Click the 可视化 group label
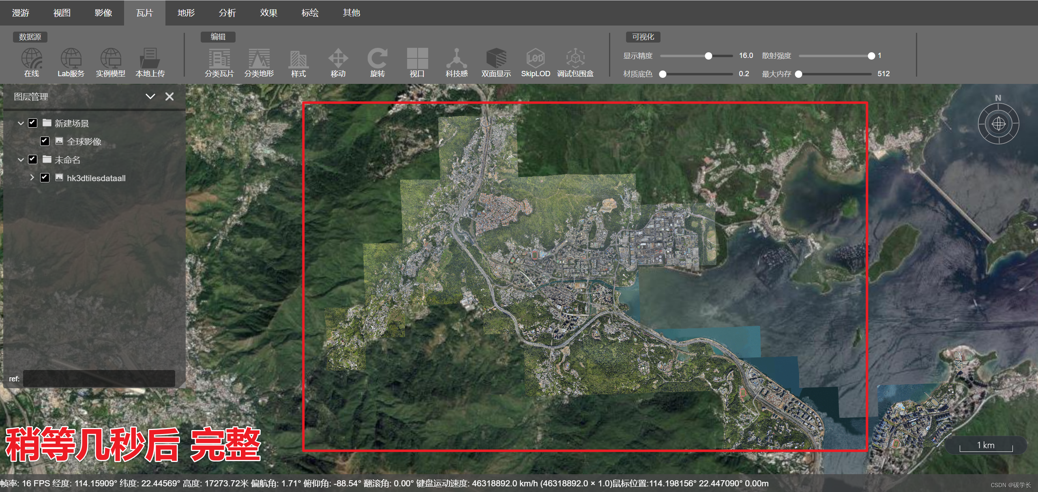1038x492 pixels. [x=643, y=37]
